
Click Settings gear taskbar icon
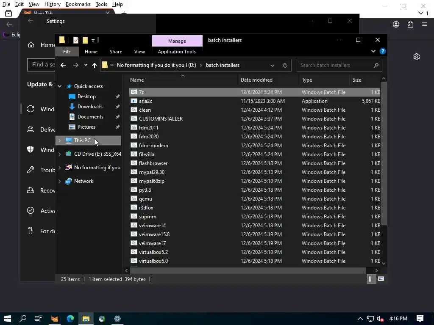coord(117,319)
